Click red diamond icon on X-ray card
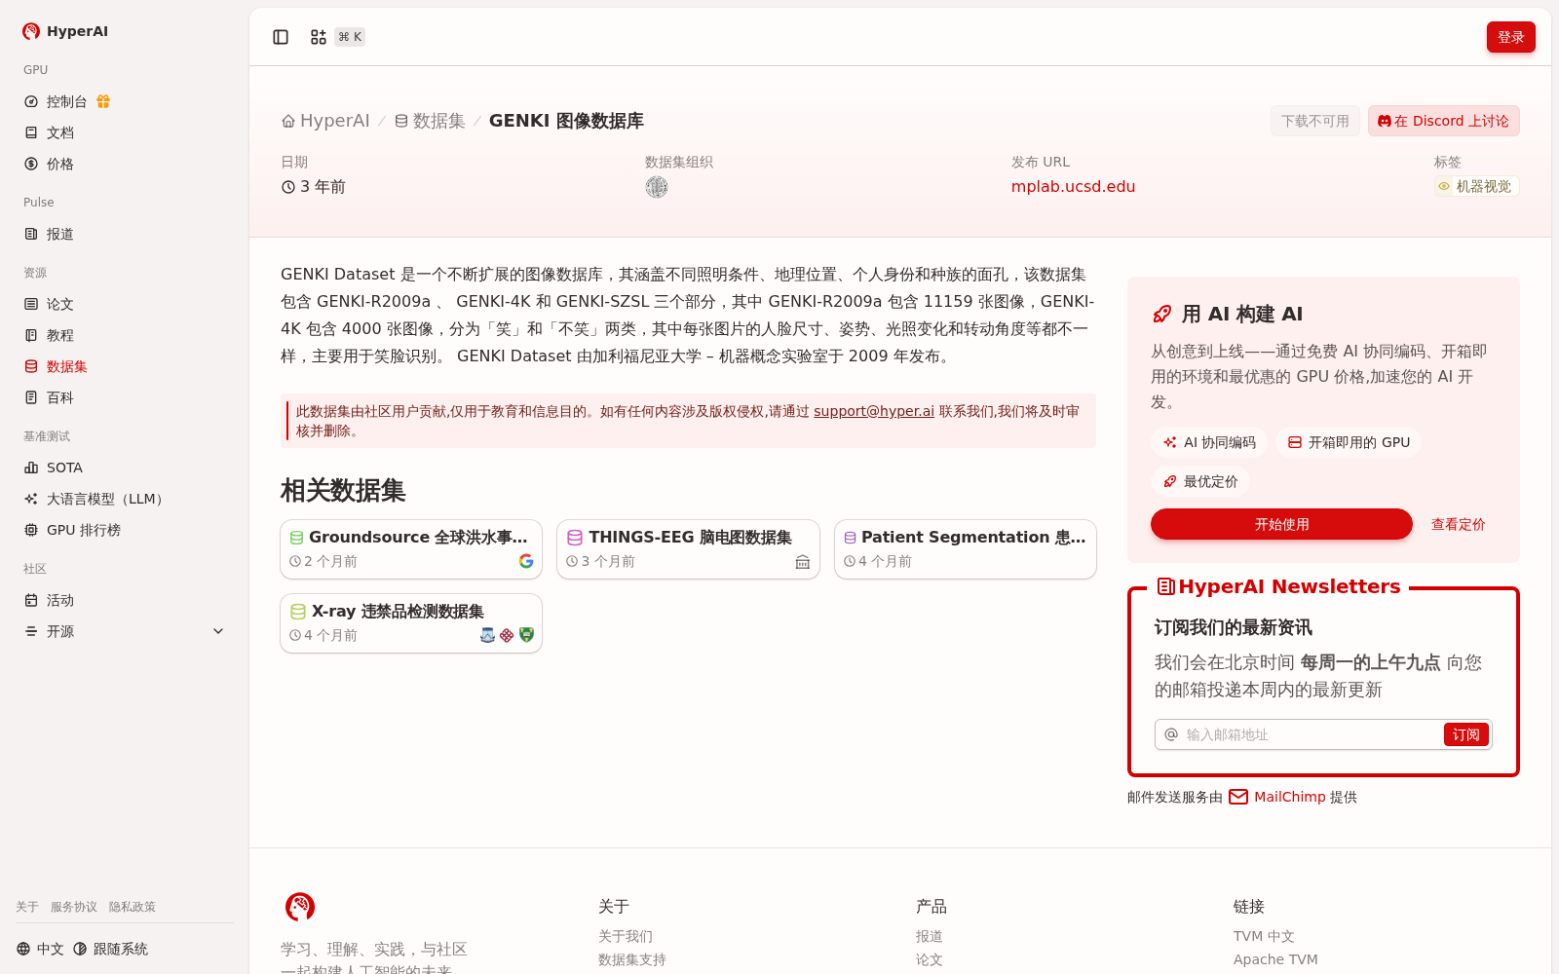The height and width of the screenshot is (974, 1559). [507, 635]
